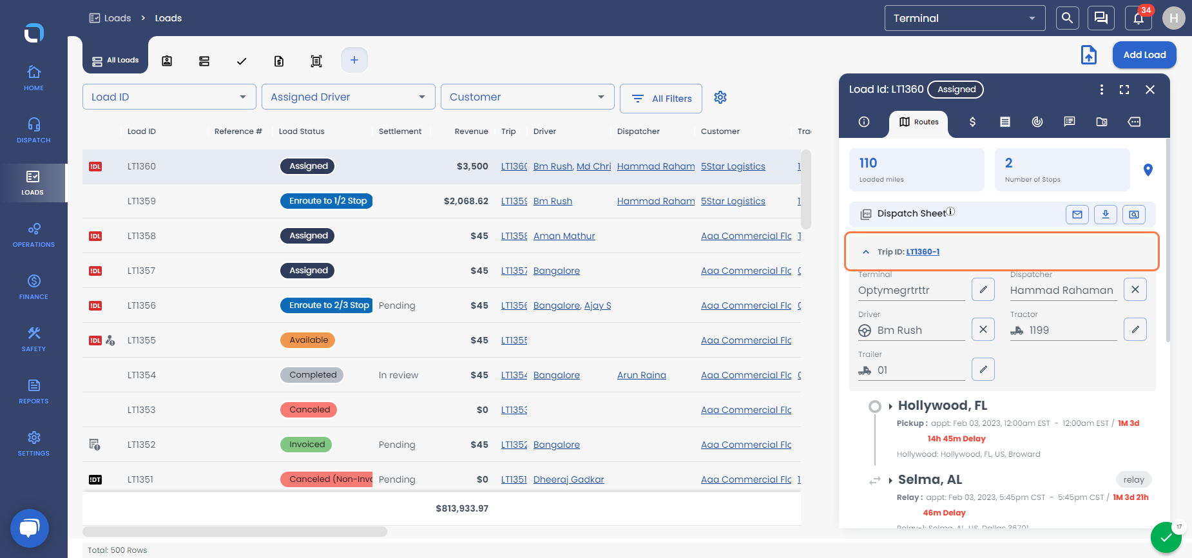
Task: Open Operations in sidebar
Action: pos(34,235)
